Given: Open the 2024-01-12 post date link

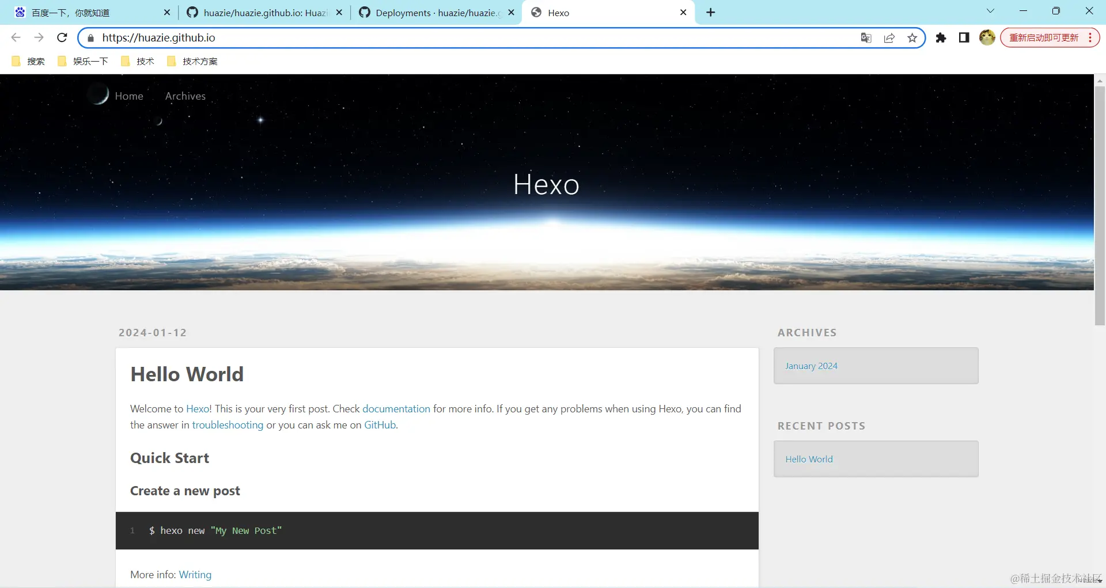Looking at the screenshot, I should coord(153,333).
